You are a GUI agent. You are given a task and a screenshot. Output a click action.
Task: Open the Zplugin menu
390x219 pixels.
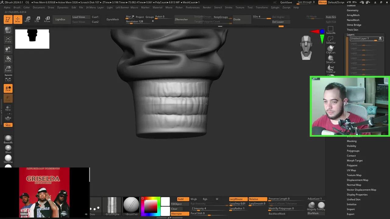[275, 7]
